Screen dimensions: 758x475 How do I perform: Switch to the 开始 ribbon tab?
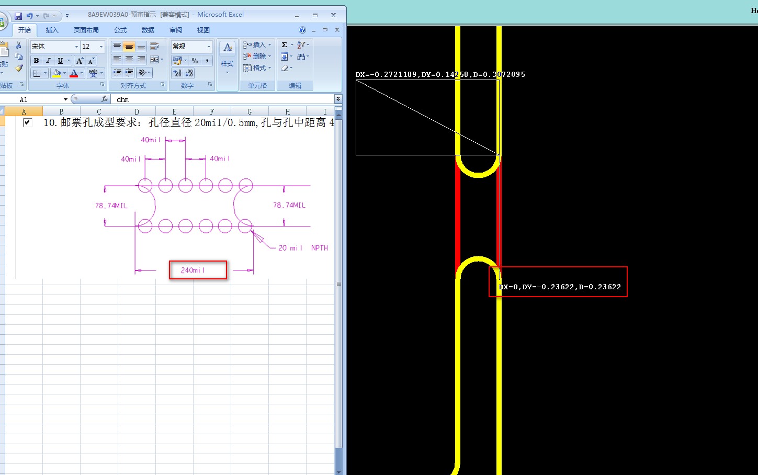click(25, 30)
